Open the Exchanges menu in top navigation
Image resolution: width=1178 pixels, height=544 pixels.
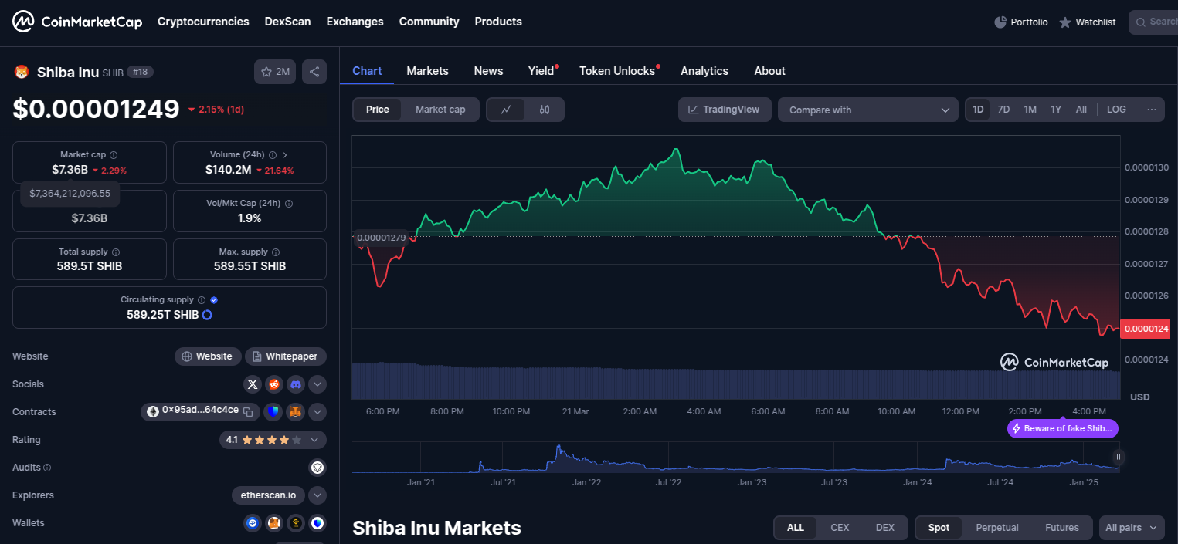click(x=355, y=22)
